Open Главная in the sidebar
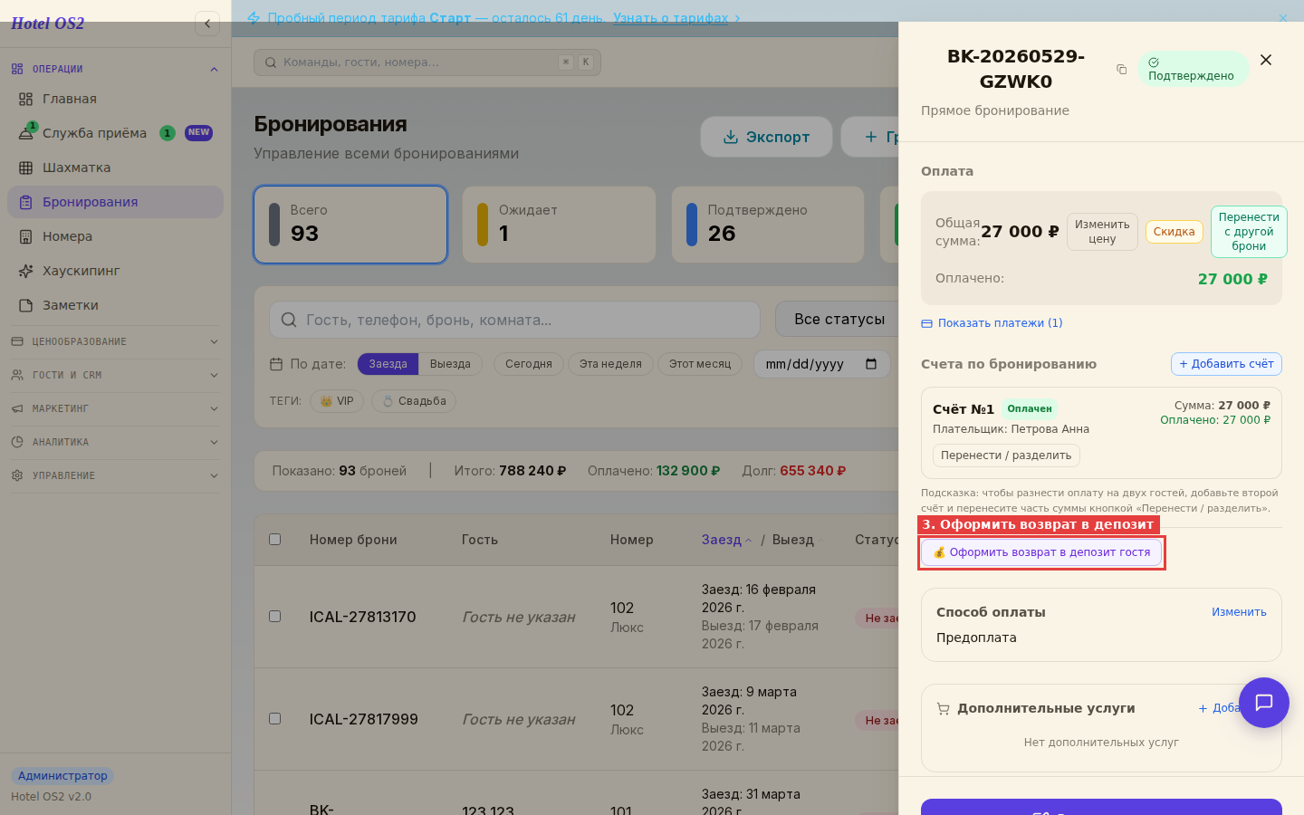The width and height of the screenshot is (1304, 815). tap(115, 99)
